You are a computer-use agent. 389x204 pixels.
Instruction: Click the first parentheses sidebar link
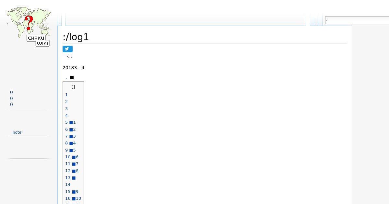pos(11,92)
